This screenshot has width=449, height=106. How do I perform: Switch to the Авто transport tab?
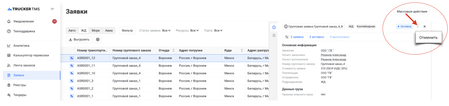click(72, 31)
